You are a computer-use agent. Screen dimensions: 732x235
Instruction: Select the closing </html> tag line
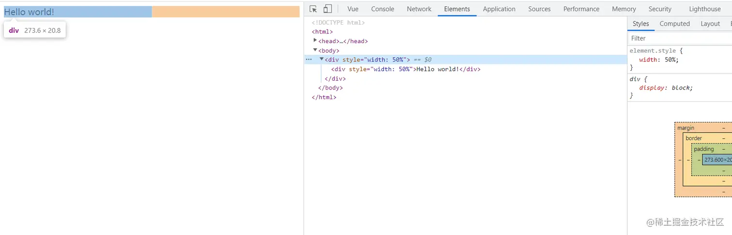(324, 97)
